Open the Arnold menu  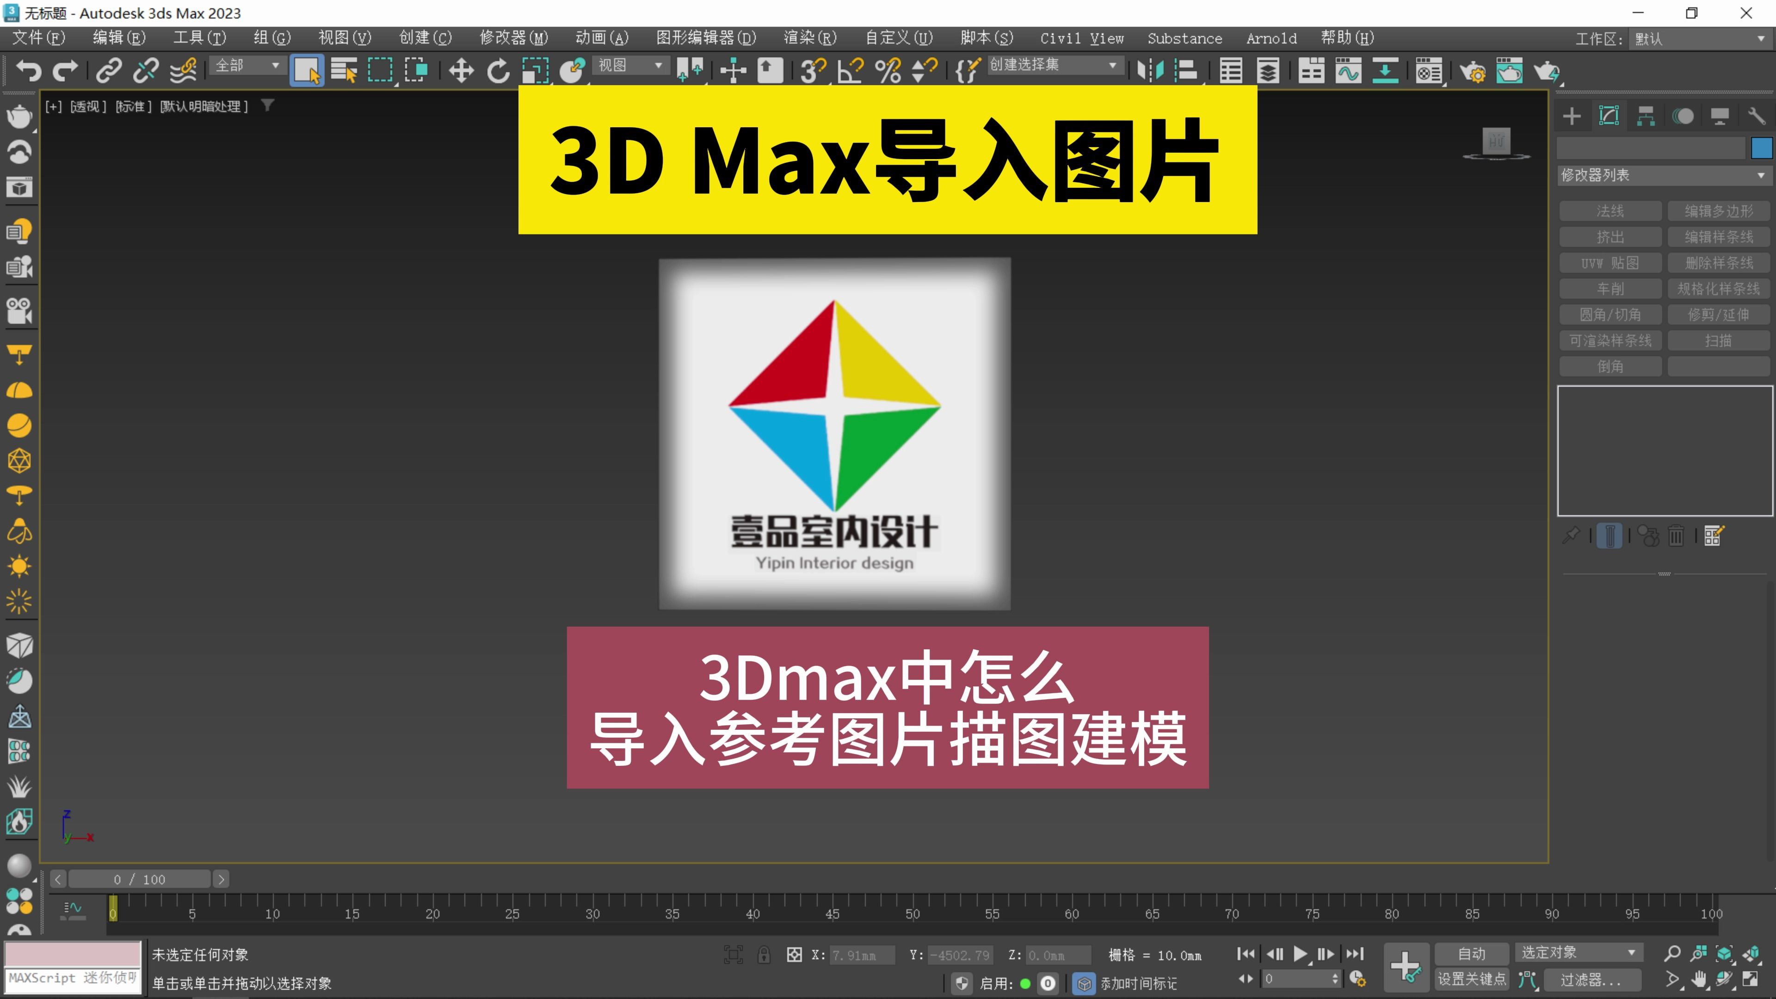1271,38
